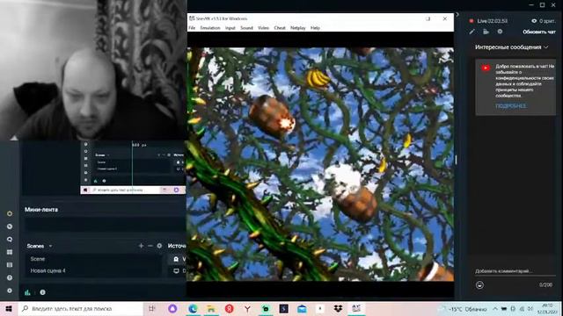This screenshot has height=316, width=563.
Task: Open scene settings gear icon
Action: click(159, 246)
